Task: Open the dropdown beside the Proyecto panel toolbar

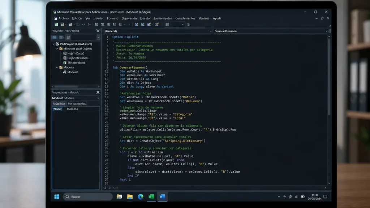Action: [98, 37]
